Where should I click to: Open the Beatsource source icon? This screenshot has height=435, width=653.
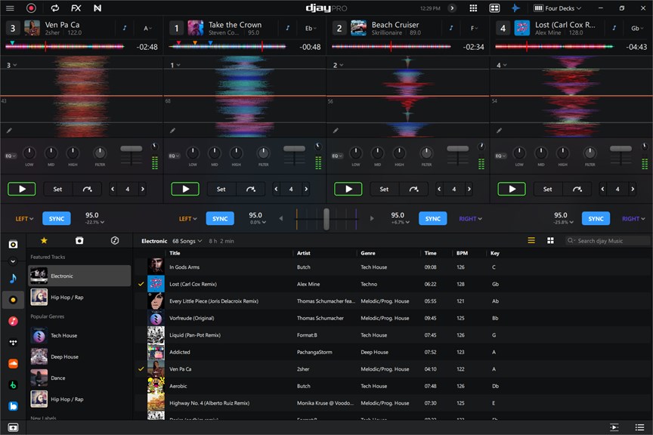[13, 406]
